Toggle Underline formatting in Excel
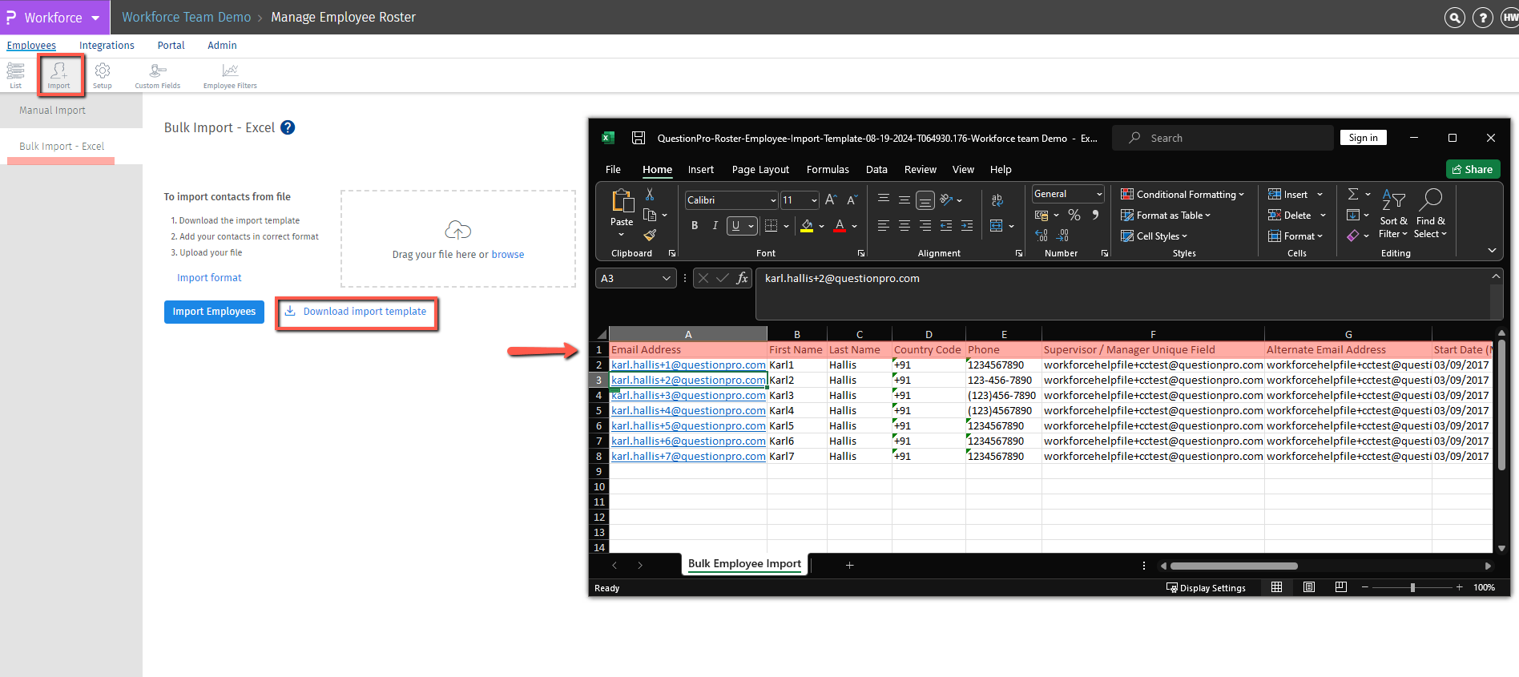This screenshot has height=677, width=1519. point(735,226)
